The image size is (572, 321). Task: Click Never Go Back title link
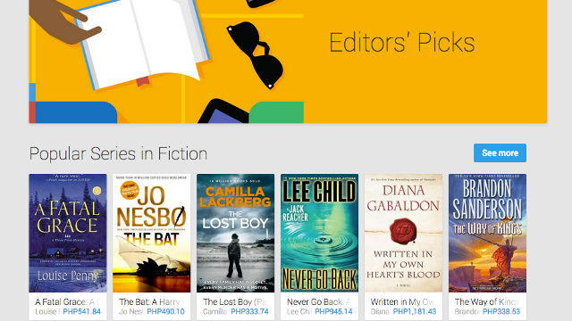[319, 302]
